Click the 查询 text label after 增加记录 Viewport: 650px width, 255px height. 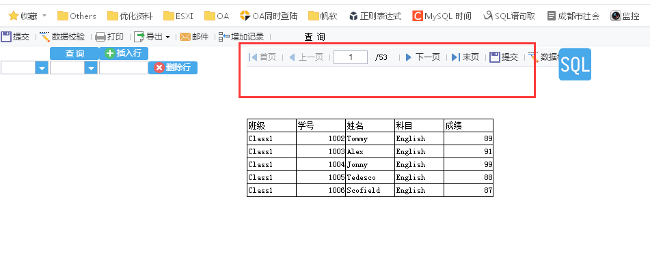(x=315, y=37)
